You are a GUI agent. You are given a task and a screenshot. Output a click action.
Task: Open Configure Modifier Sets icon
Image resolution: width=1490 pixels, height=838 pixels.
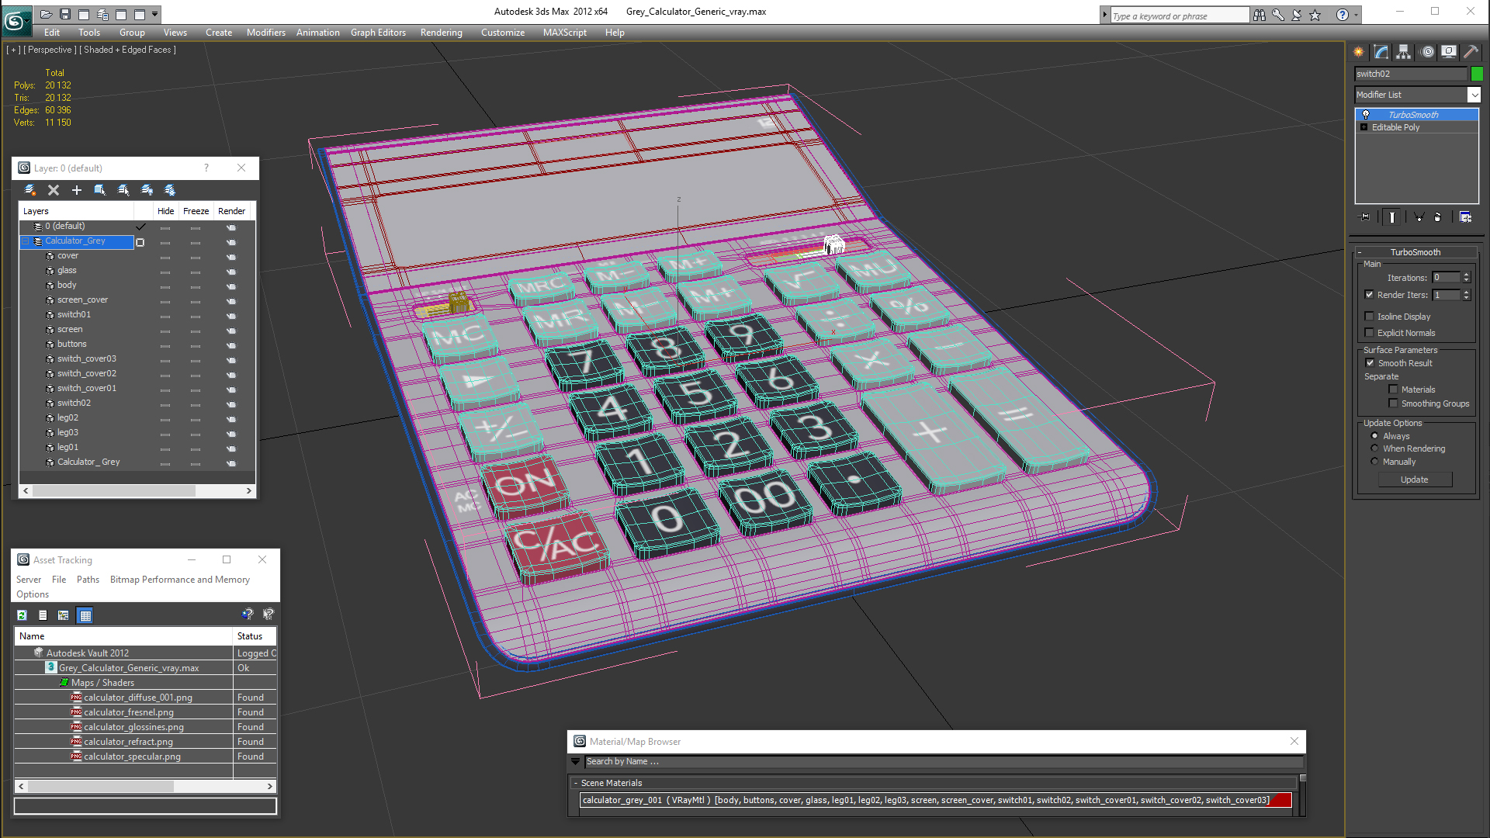1466,217
